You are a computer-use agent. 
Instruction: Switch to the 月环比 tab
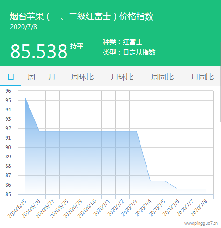[x=122, y=77]
